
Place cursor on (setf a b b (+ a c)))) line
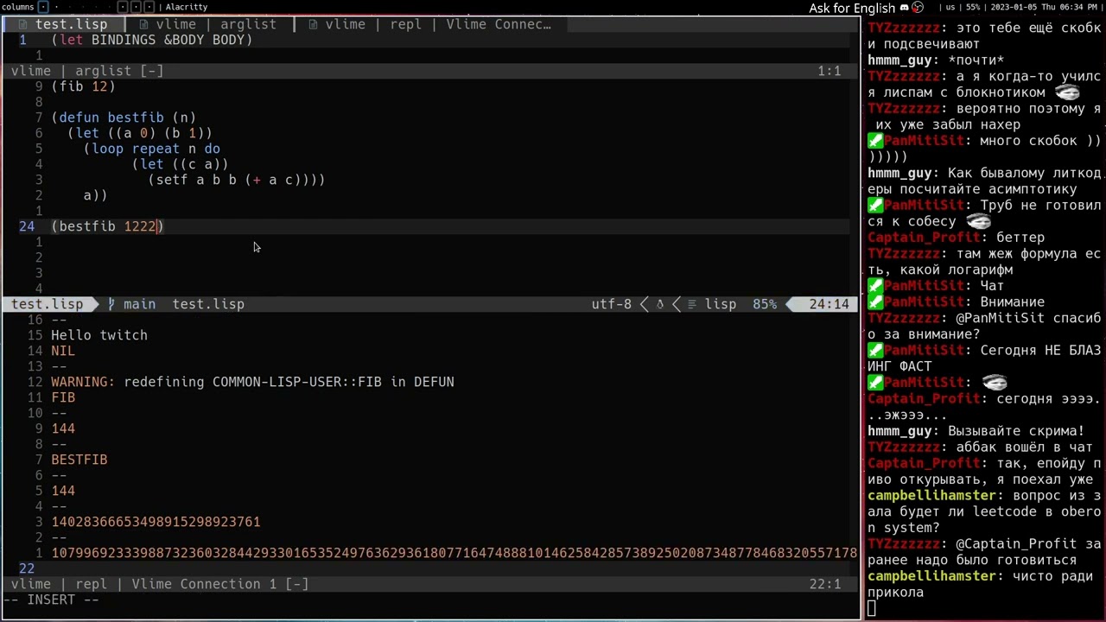coord(237,180)
